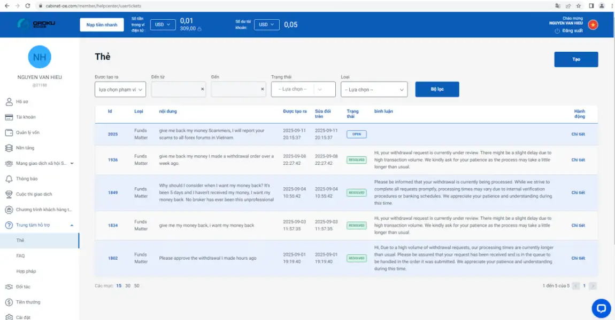The width and height of the screenshot is (615, 320).
Task: Open the live chat bubble icon
Action: pos(601,308)
